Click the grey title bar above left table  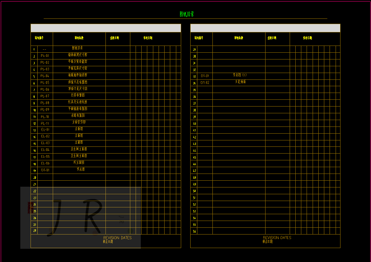coord(106,28)
